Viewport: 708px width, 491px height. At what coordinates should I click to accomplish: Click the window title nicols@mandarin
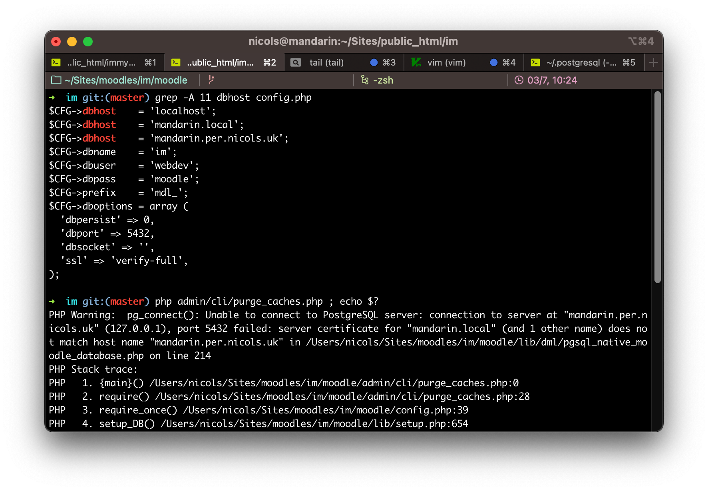pos(353,41)
